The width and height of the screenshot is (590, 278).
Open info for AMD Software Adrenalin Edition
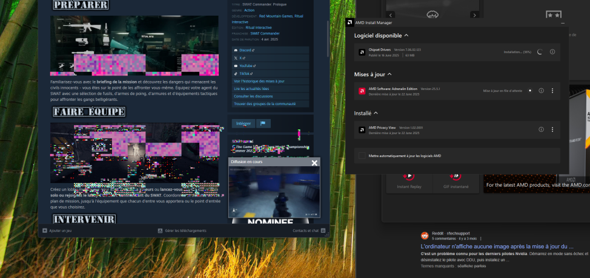(x=541, y=91)
